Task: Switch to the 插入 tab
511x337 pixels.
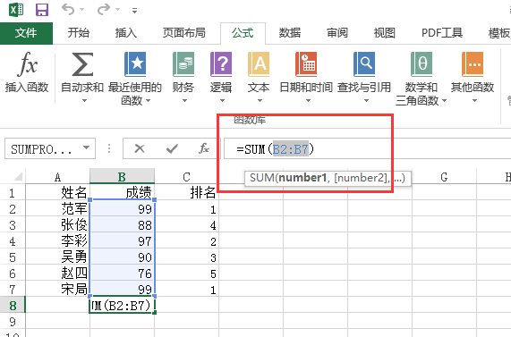Action: point(126,33)
